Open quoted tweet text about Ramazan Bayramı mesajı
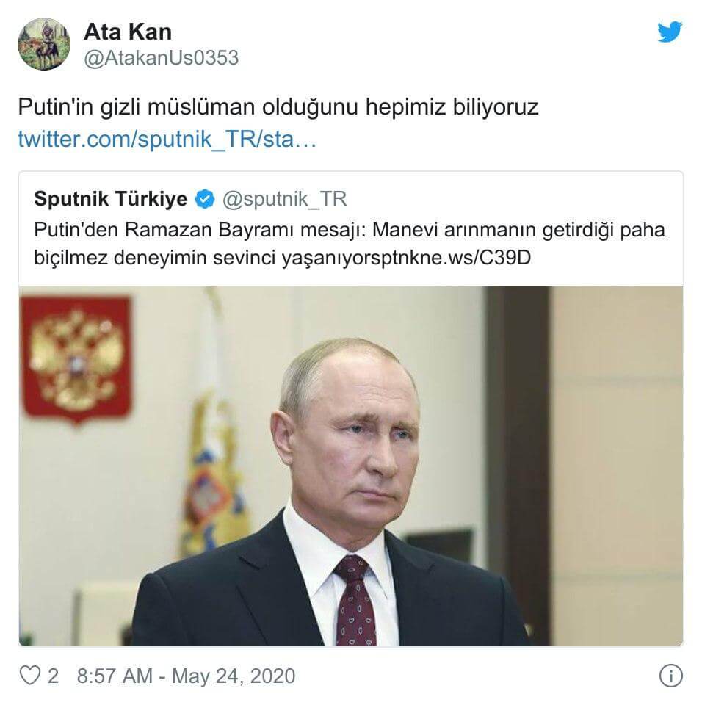702x705 pixels. (x=349, y=244)
